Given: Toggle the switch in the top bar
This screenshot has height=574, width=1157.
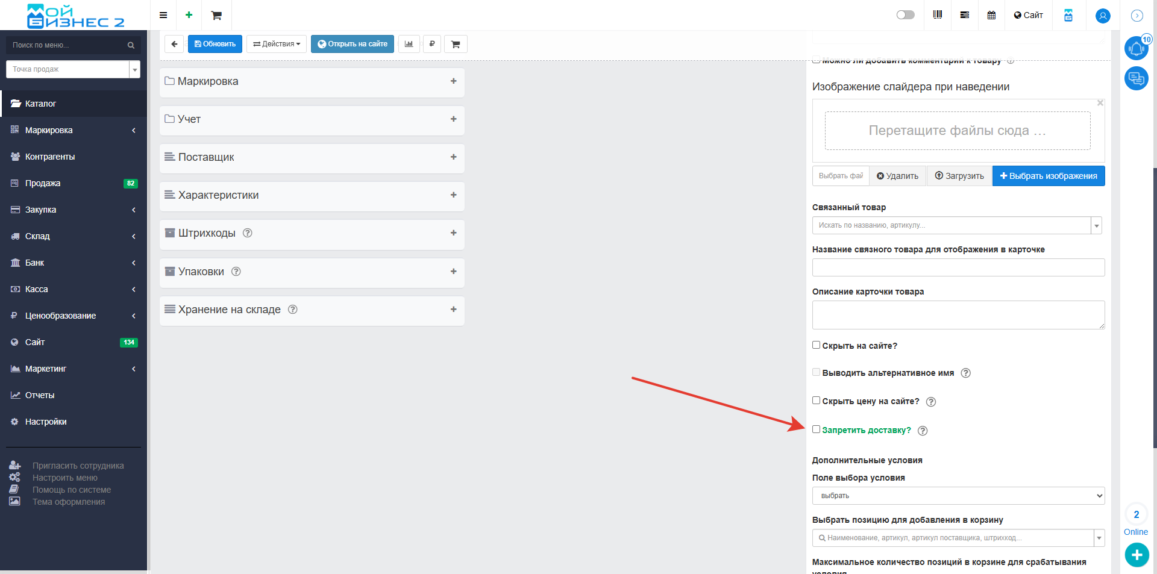Looking at the screenshot, I should pos(905,15).
